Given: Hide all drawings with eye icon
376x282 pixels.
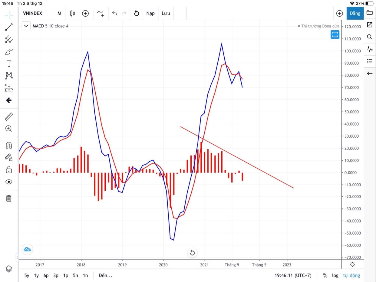Looking at the screenshot, I should pos(9,182).
